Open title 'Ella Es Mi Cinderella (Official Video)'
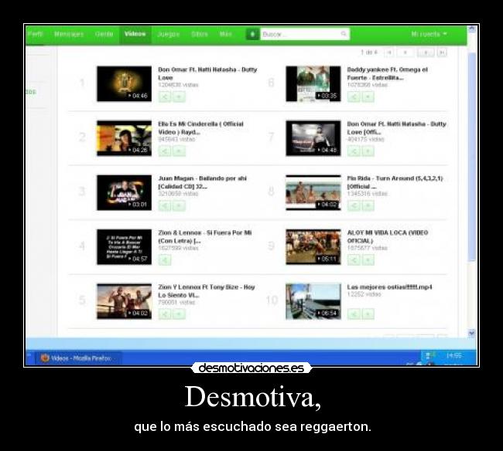Image resolution: width=503 pixels, height=451 pixels. click(x=201, y=128)
